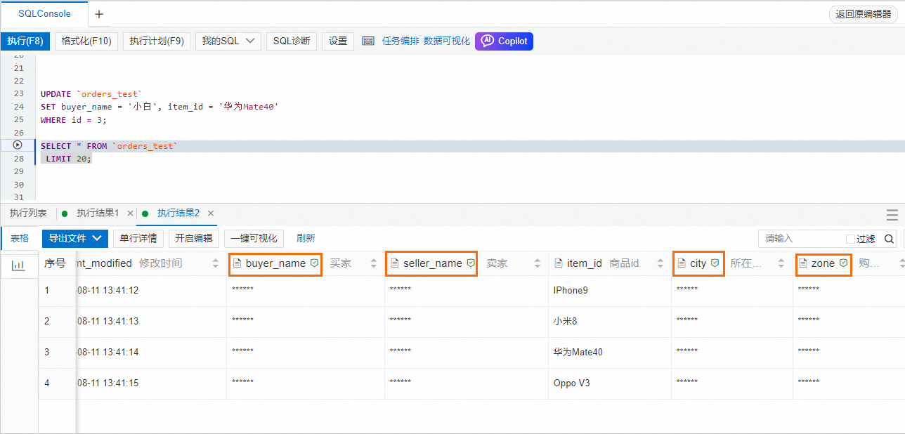The image size is (905, 434).
Task: Click the 开启编辑 button
Action: (x=194, y=239)
